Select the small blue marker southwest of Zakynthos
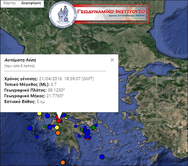Viewport: 188px width, 166px height. (37, 137)
